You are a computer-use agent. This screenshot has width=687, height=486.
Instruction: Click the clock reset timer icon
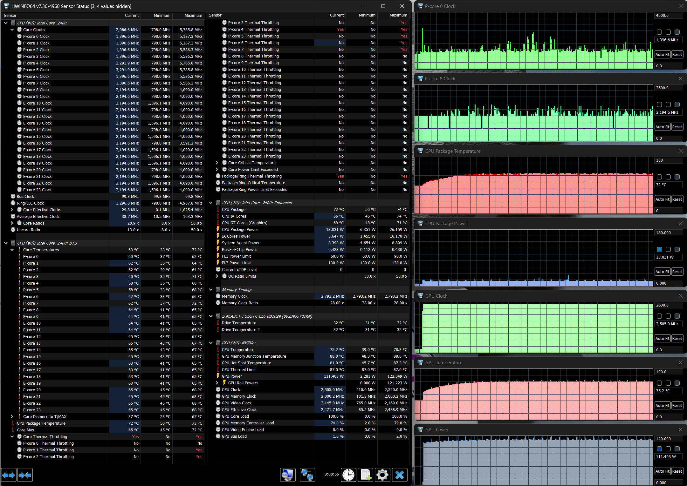coord(348,475)
